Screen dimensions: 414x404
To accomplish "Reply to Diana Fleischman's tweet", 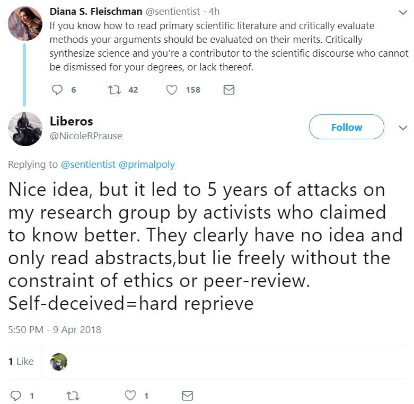I will (x=57, y=90).
